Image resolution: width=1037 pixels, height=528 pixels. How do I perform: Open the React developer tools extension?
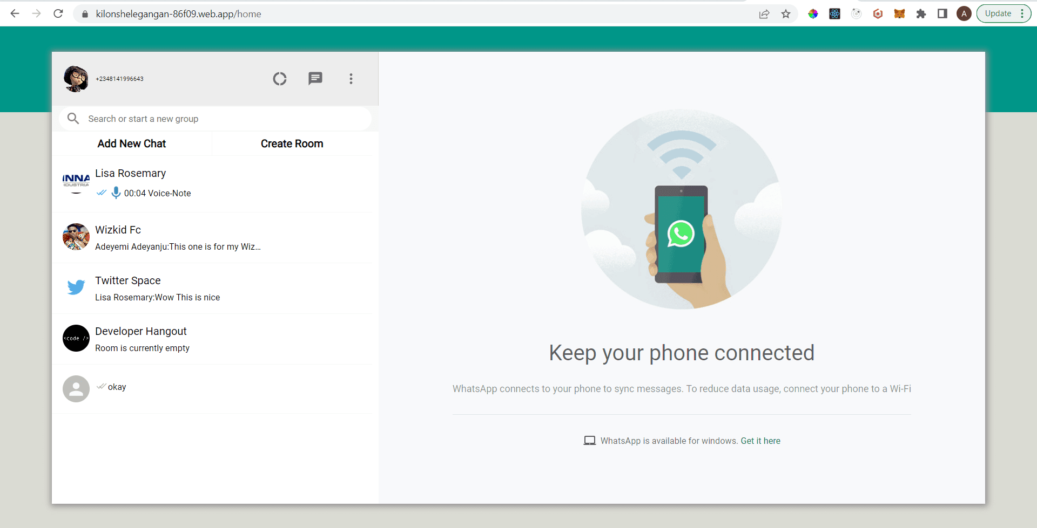point(834,14)
